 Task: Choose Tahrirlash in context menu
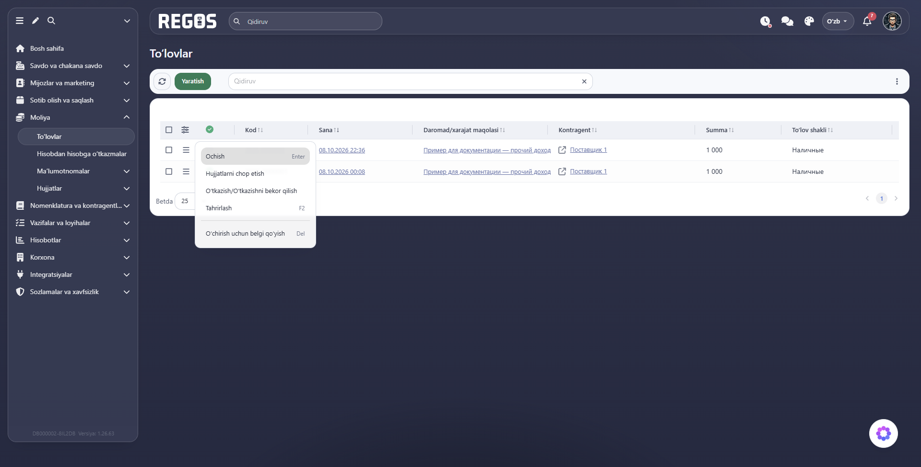click(x=255, y=208)
